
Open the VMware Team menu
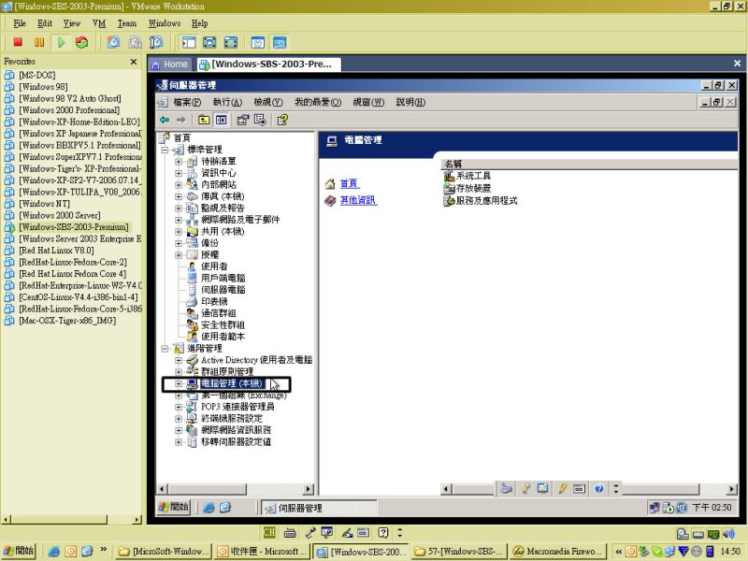(127, 23)
